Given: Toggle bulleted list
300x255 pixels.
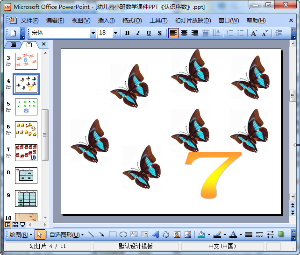Looking at the screenshot, I should pos(241,33).
